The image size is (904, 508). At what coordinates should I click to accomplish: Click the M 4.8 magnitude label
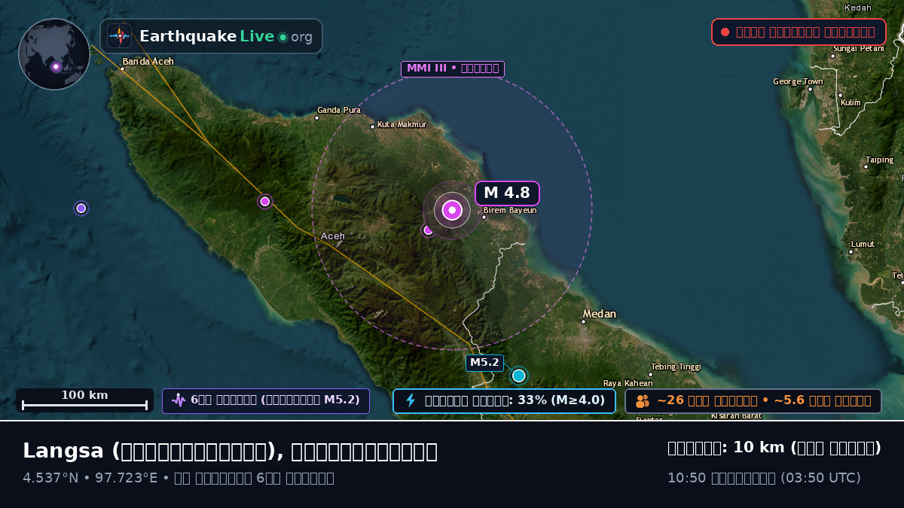(x=507, y=193)
